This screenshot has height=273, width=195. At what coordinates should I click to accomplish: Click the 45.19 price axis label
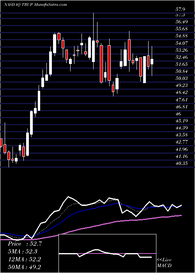182,121
